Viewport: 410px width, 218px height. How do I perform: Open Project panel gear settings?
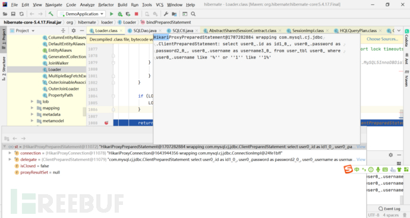[x=74, y=30]
